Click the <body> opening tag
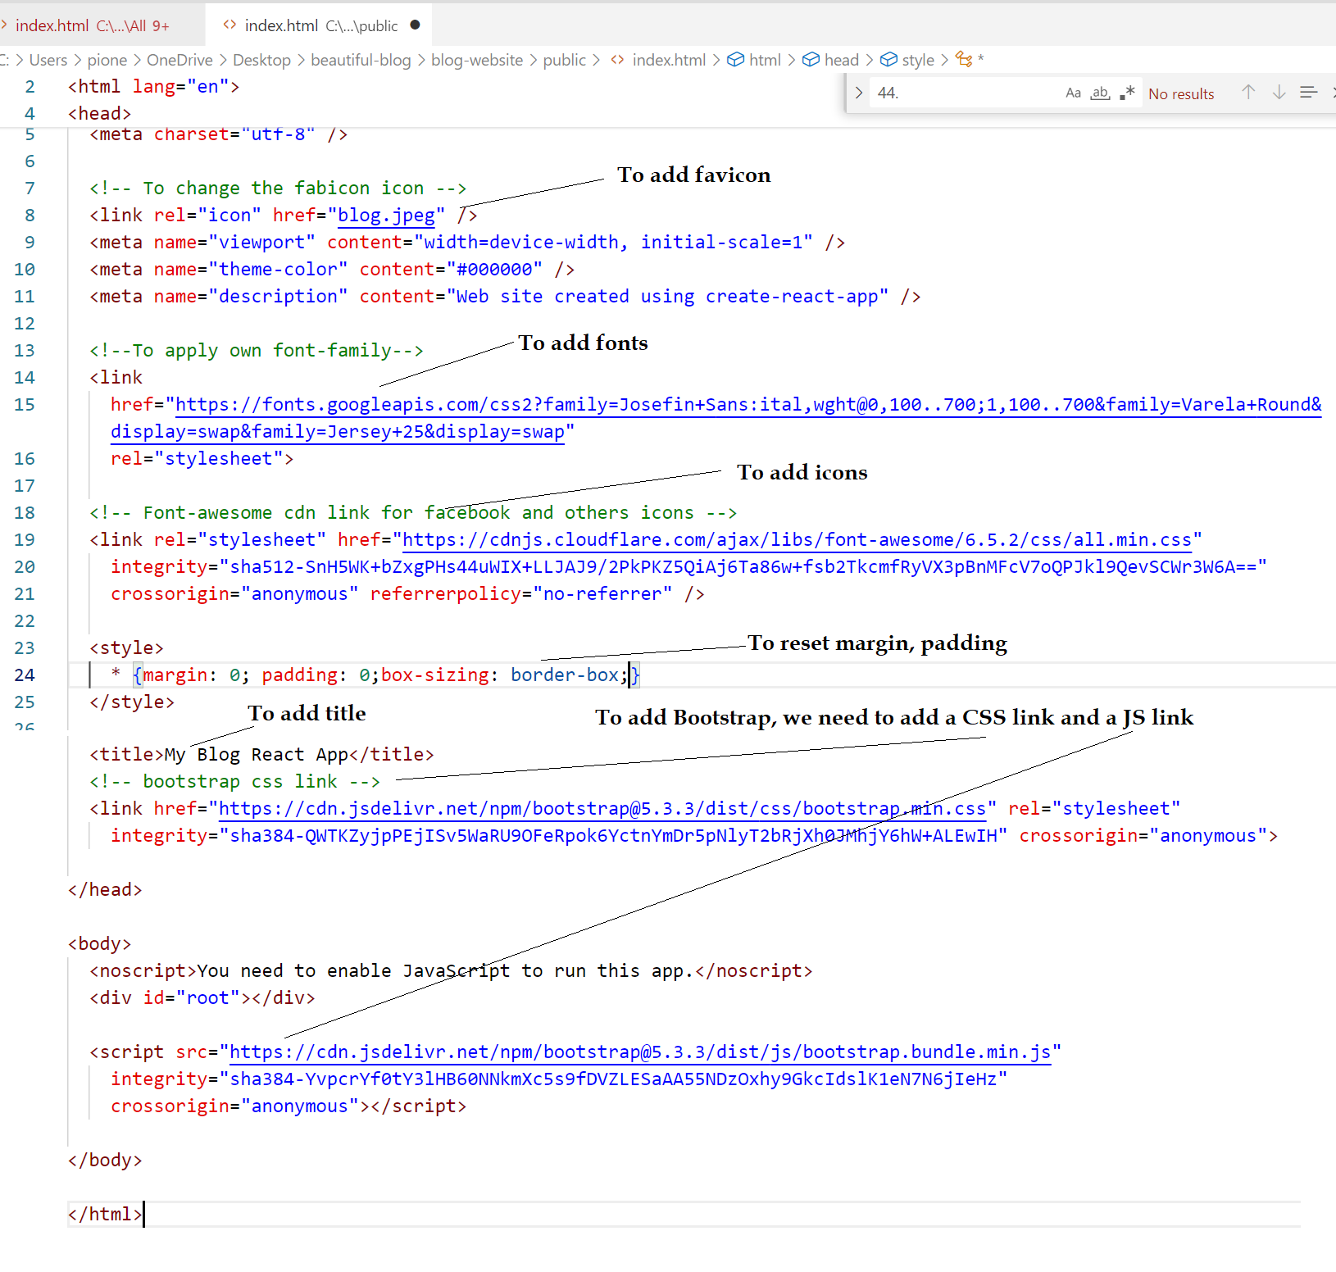 pyautogui.click(x=99, y=944)
